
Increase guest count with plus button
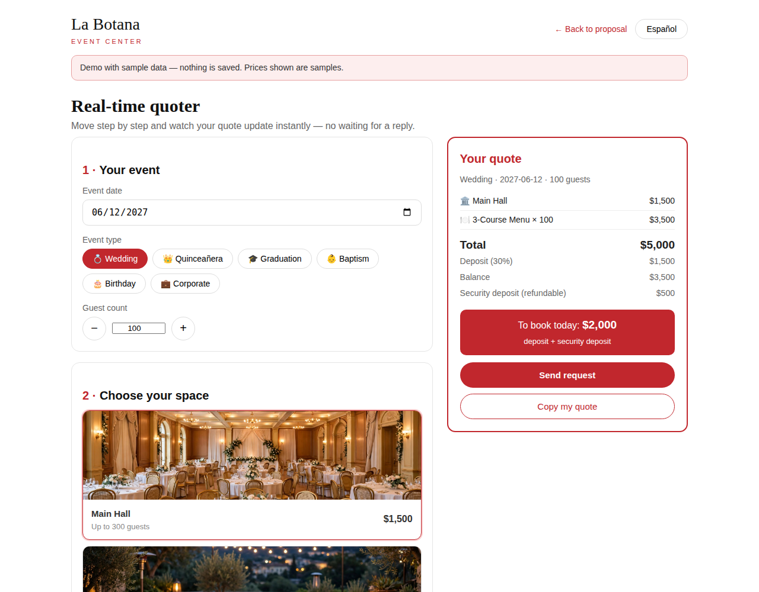click(183, 329)
